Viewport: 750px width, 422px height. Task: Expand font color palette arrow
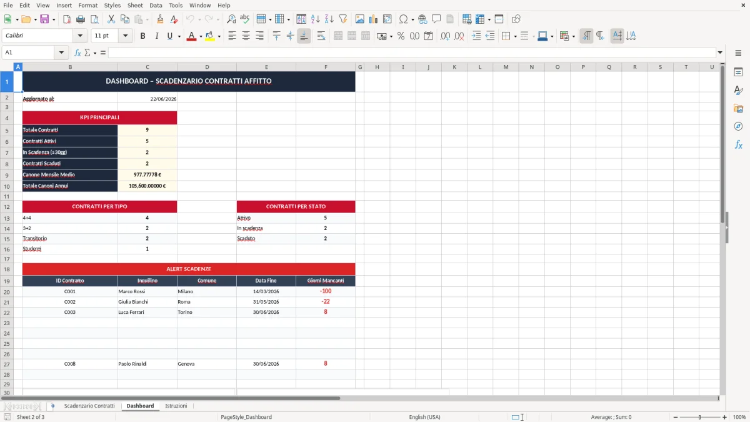(201, 36)
